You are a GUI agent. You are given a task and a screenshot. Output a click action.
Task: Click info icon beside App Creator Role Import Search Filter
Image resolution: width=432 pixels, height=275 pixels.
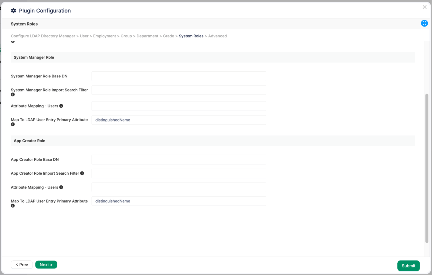click(x=82, y=173)
